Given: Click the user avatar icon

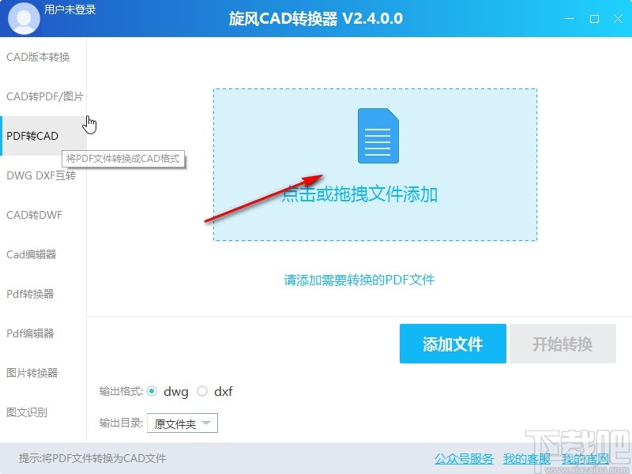Looking at the screenshot, I should 23,17.
